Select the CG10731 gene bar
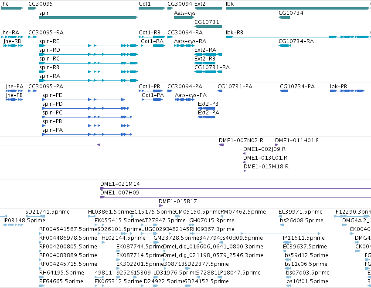 click(208, 26)
